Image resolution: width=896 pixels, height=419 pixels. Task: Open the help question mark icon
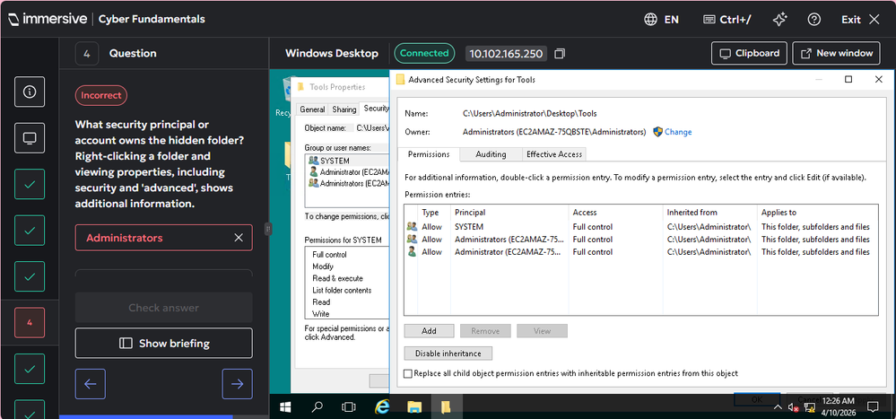(813, 19)
